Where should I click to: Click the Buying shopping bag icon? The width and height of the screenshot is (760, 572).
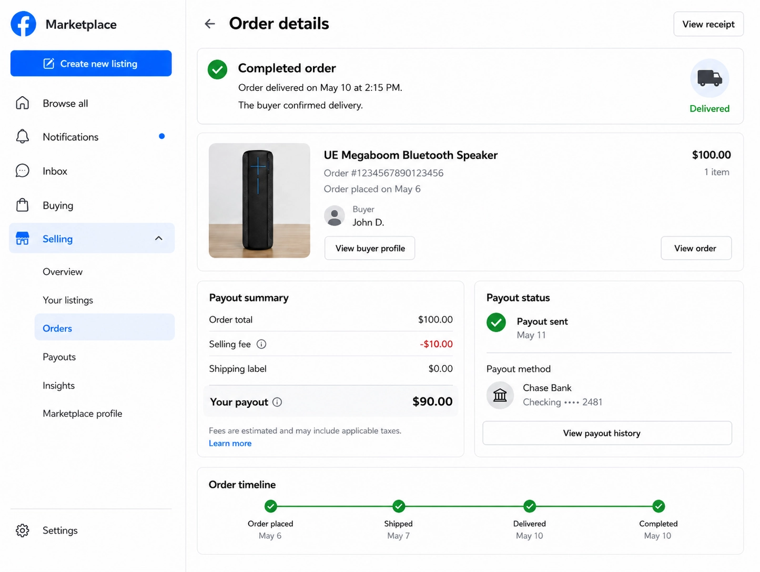pos(22,205)
